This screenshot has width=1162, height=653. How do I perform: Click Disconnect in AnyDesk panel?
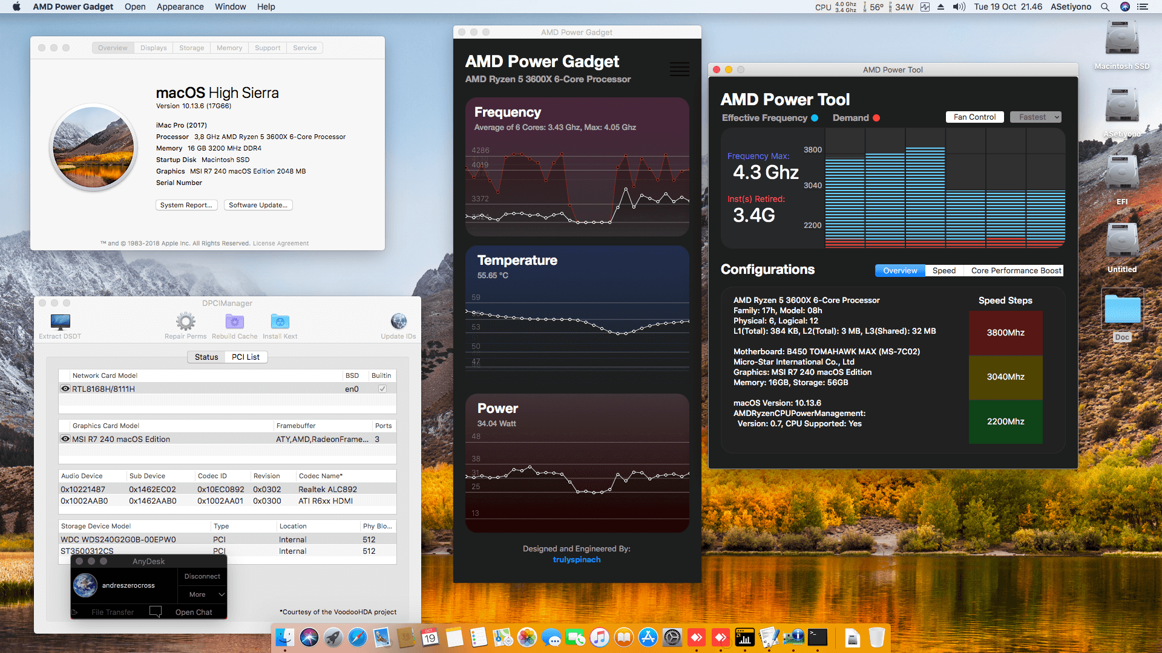(x=202, y=576)
